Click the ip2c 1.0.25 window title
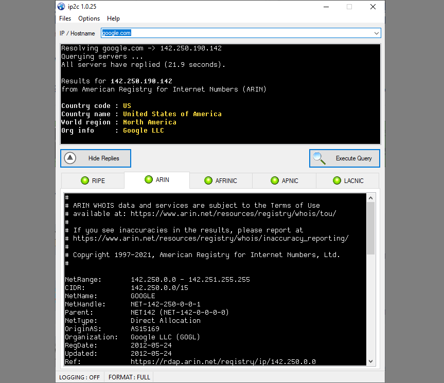 (82, 7)
